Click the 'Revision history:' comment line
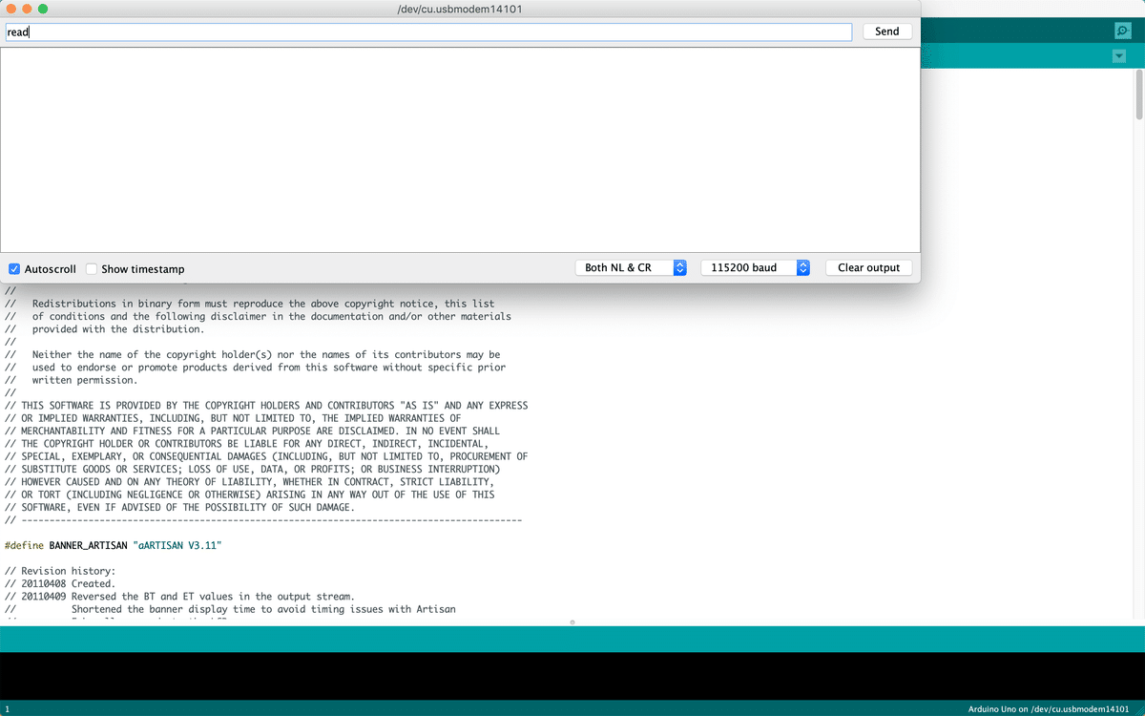Viewport: 1145px width, 716px height. pos(60,571)
